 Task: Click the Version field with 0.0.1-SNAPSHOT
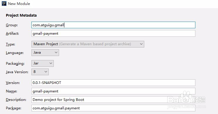(113, 83)
